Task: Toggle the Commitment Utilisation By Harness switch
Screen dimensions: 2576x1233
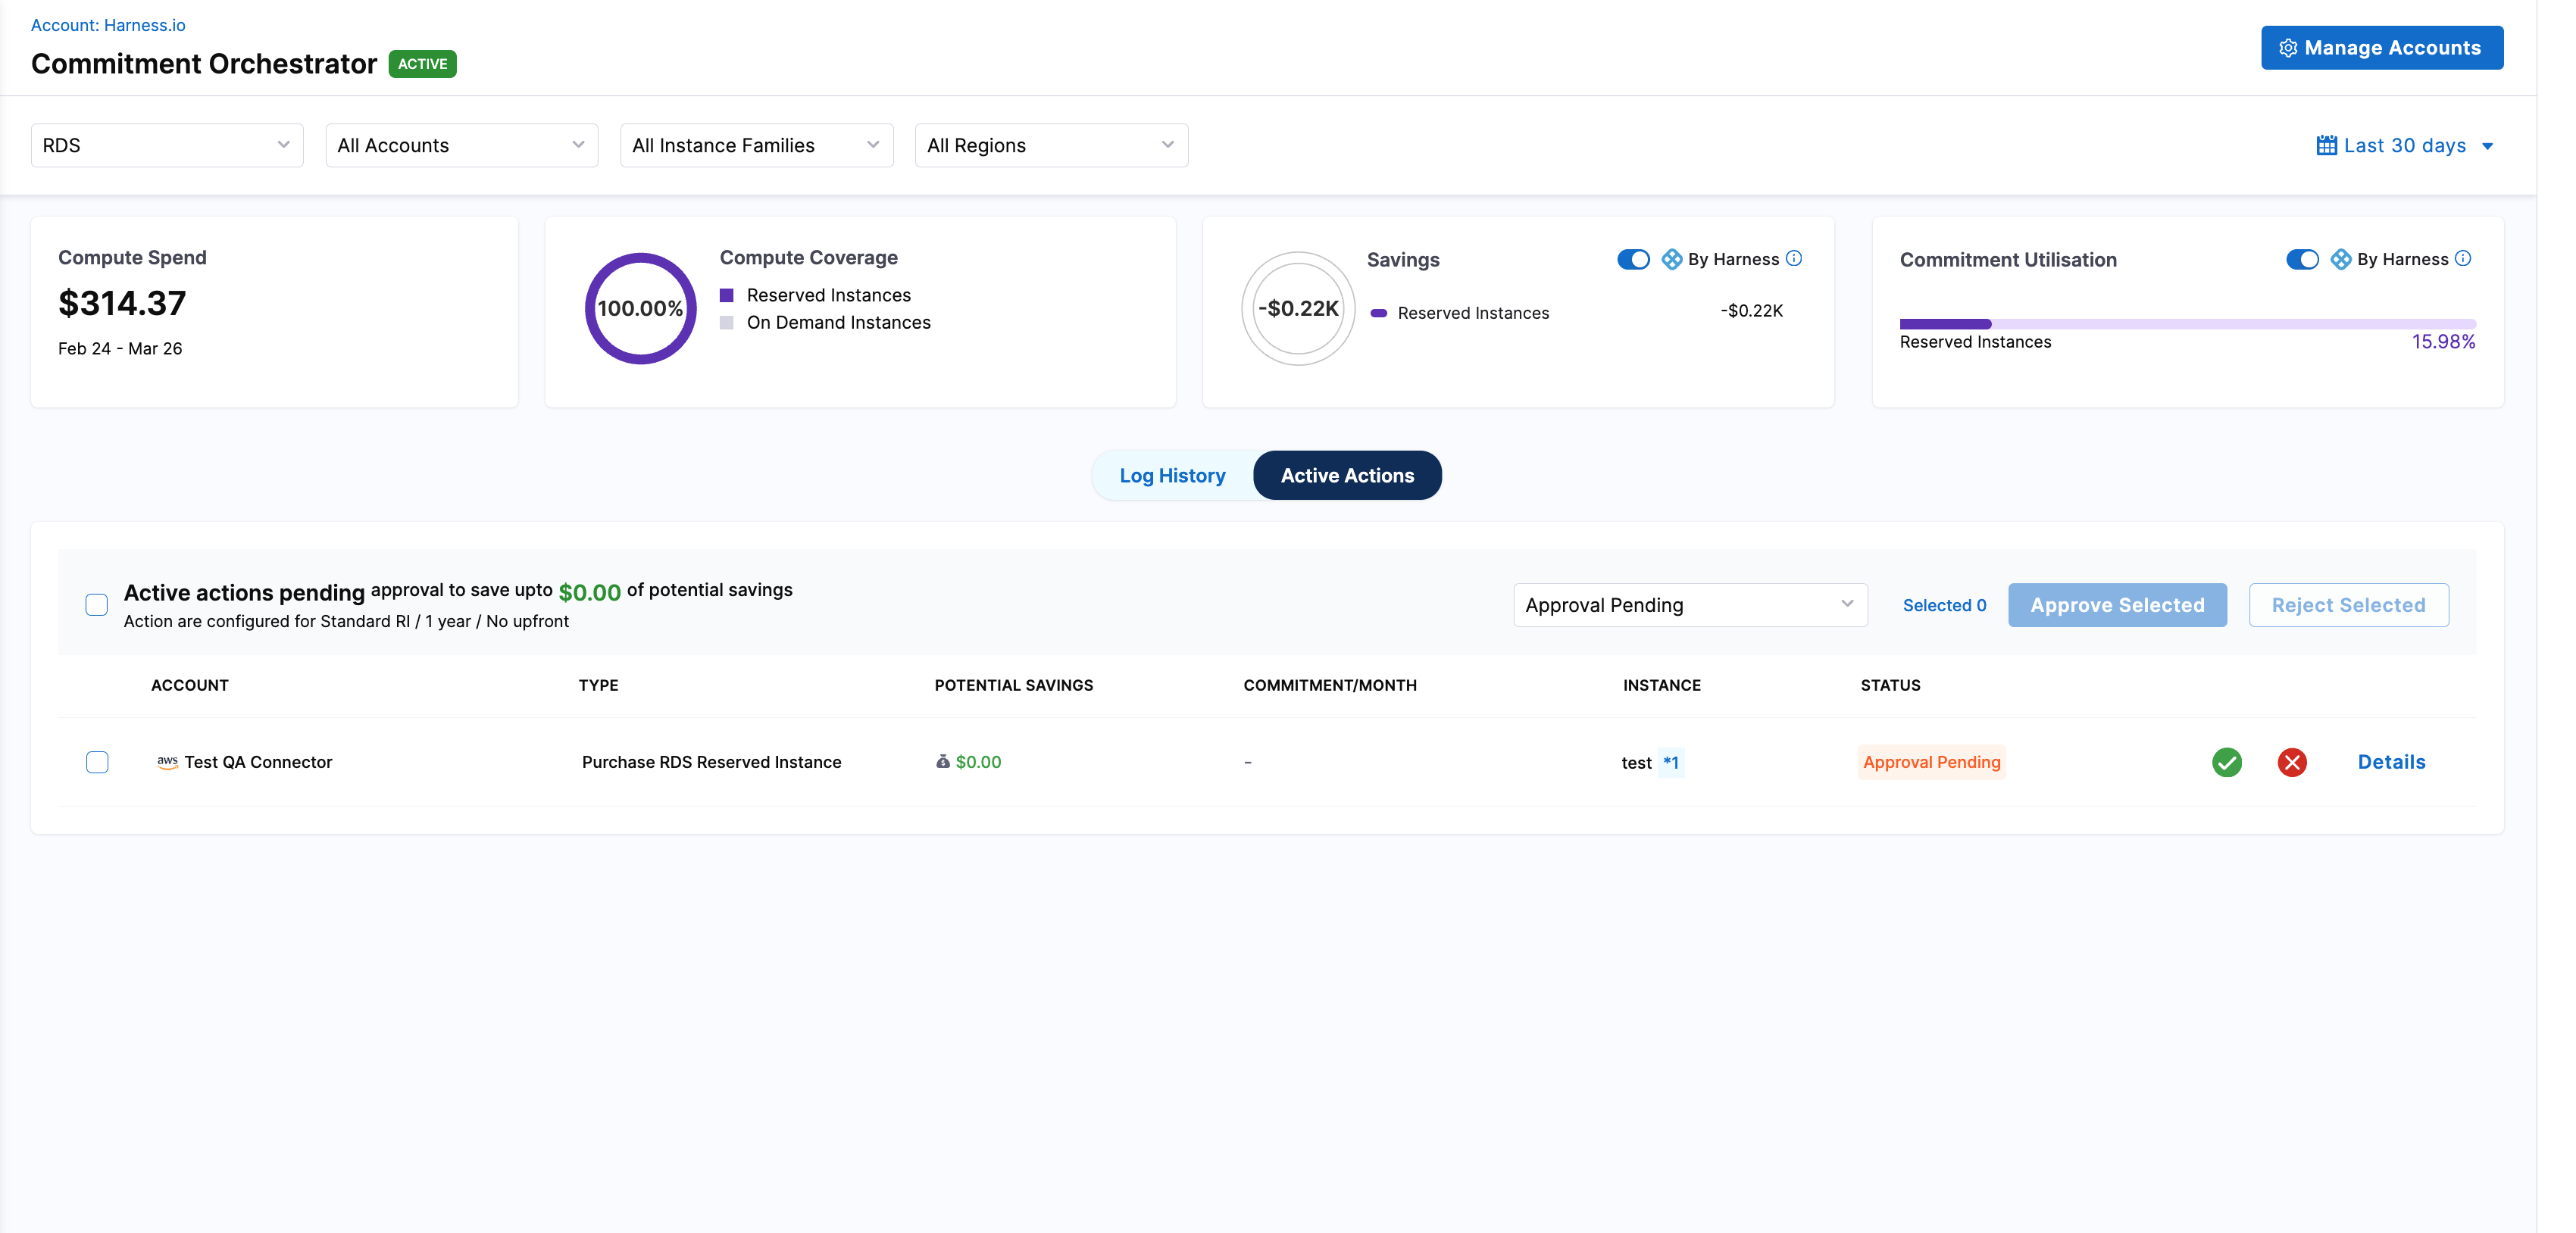Action: [x=2302, y=259]
